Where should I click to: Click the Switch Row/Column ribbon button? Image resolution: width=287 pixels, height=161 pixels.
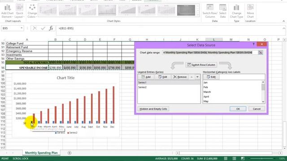click(210, 11)
